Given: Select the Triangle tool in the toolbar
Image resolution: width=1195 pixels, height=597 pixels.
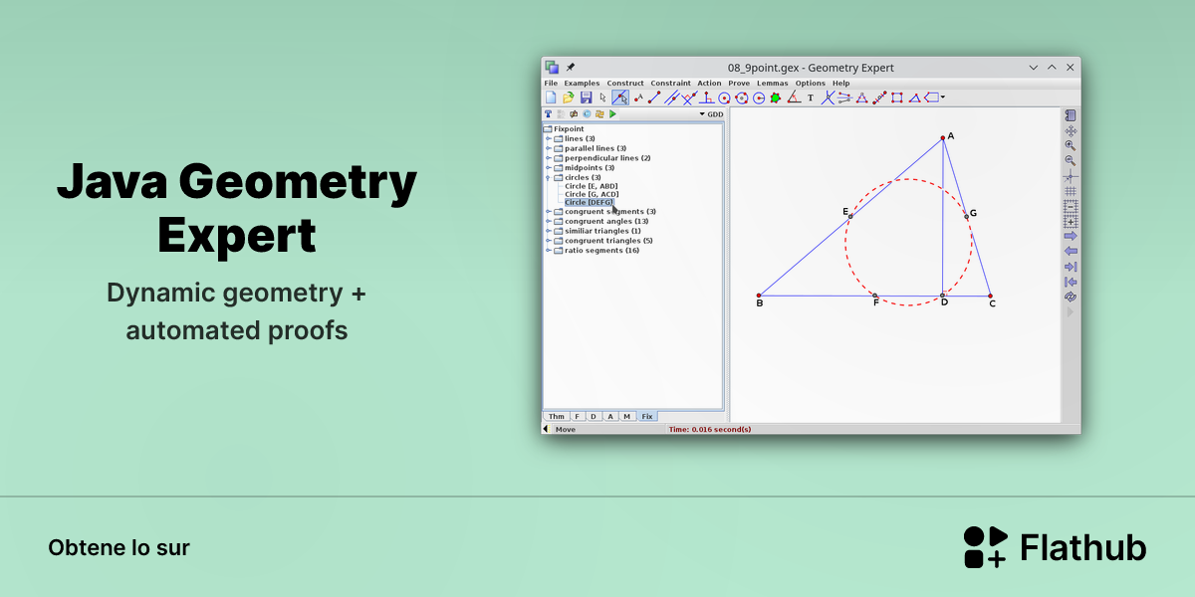Looking at the screenshot, I should [915, 98].
